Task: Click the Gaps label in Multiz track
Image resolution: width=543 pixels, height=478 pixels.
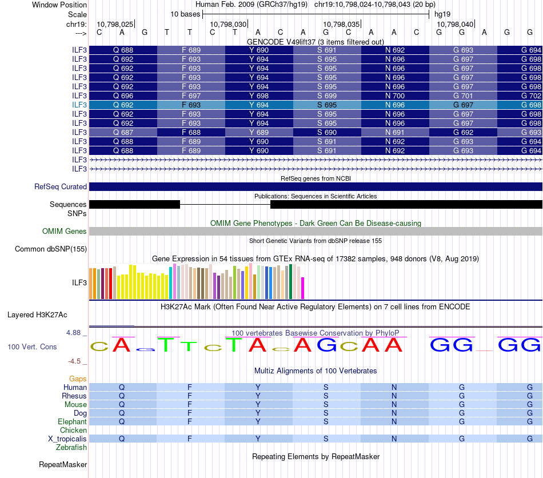Action: [78, 379]
